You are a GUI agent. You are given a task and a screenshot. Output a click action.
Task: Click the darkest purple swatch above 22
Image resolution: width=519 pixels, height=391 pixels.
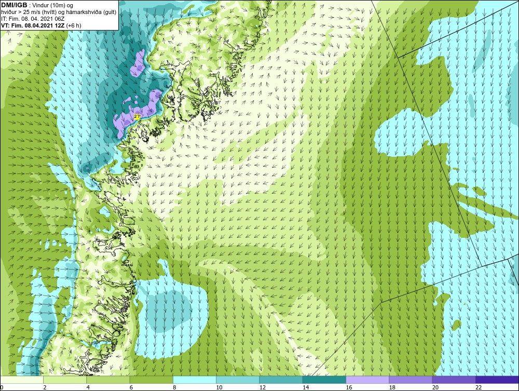coord(497,380)
